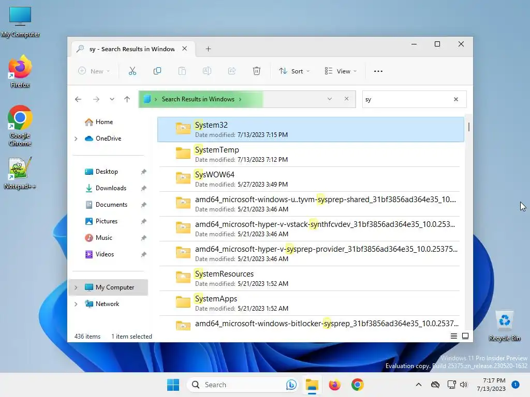
Task: Click the pin icon beside Videos
Action: click(144, 254)
